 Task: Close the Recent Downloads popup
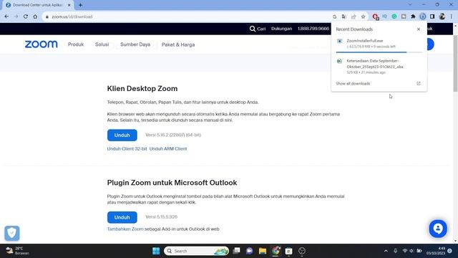point(418,29)
